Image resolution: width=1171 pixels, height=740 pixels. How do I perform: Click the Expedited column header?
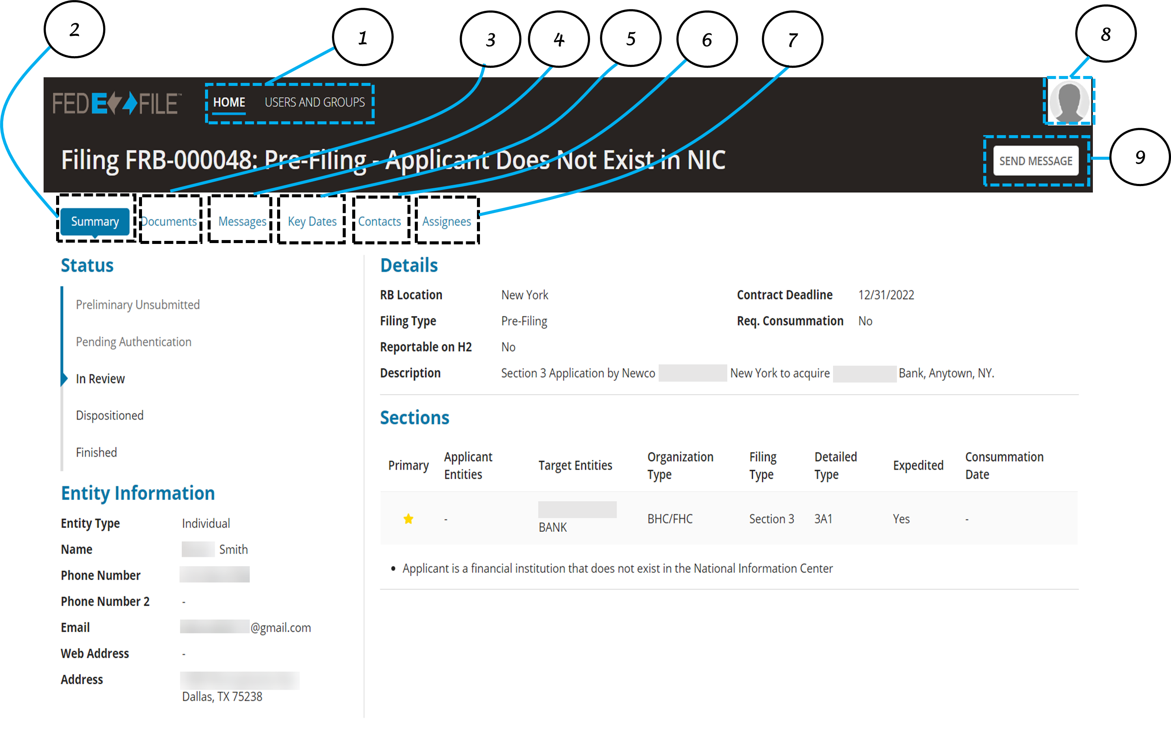pos(918,465)
